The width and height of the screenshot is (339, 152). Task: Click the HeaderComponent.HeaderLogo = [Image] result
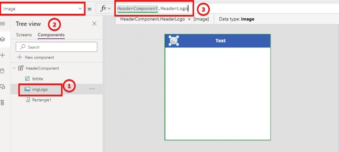pyautogui.click(x=164, y=19)
